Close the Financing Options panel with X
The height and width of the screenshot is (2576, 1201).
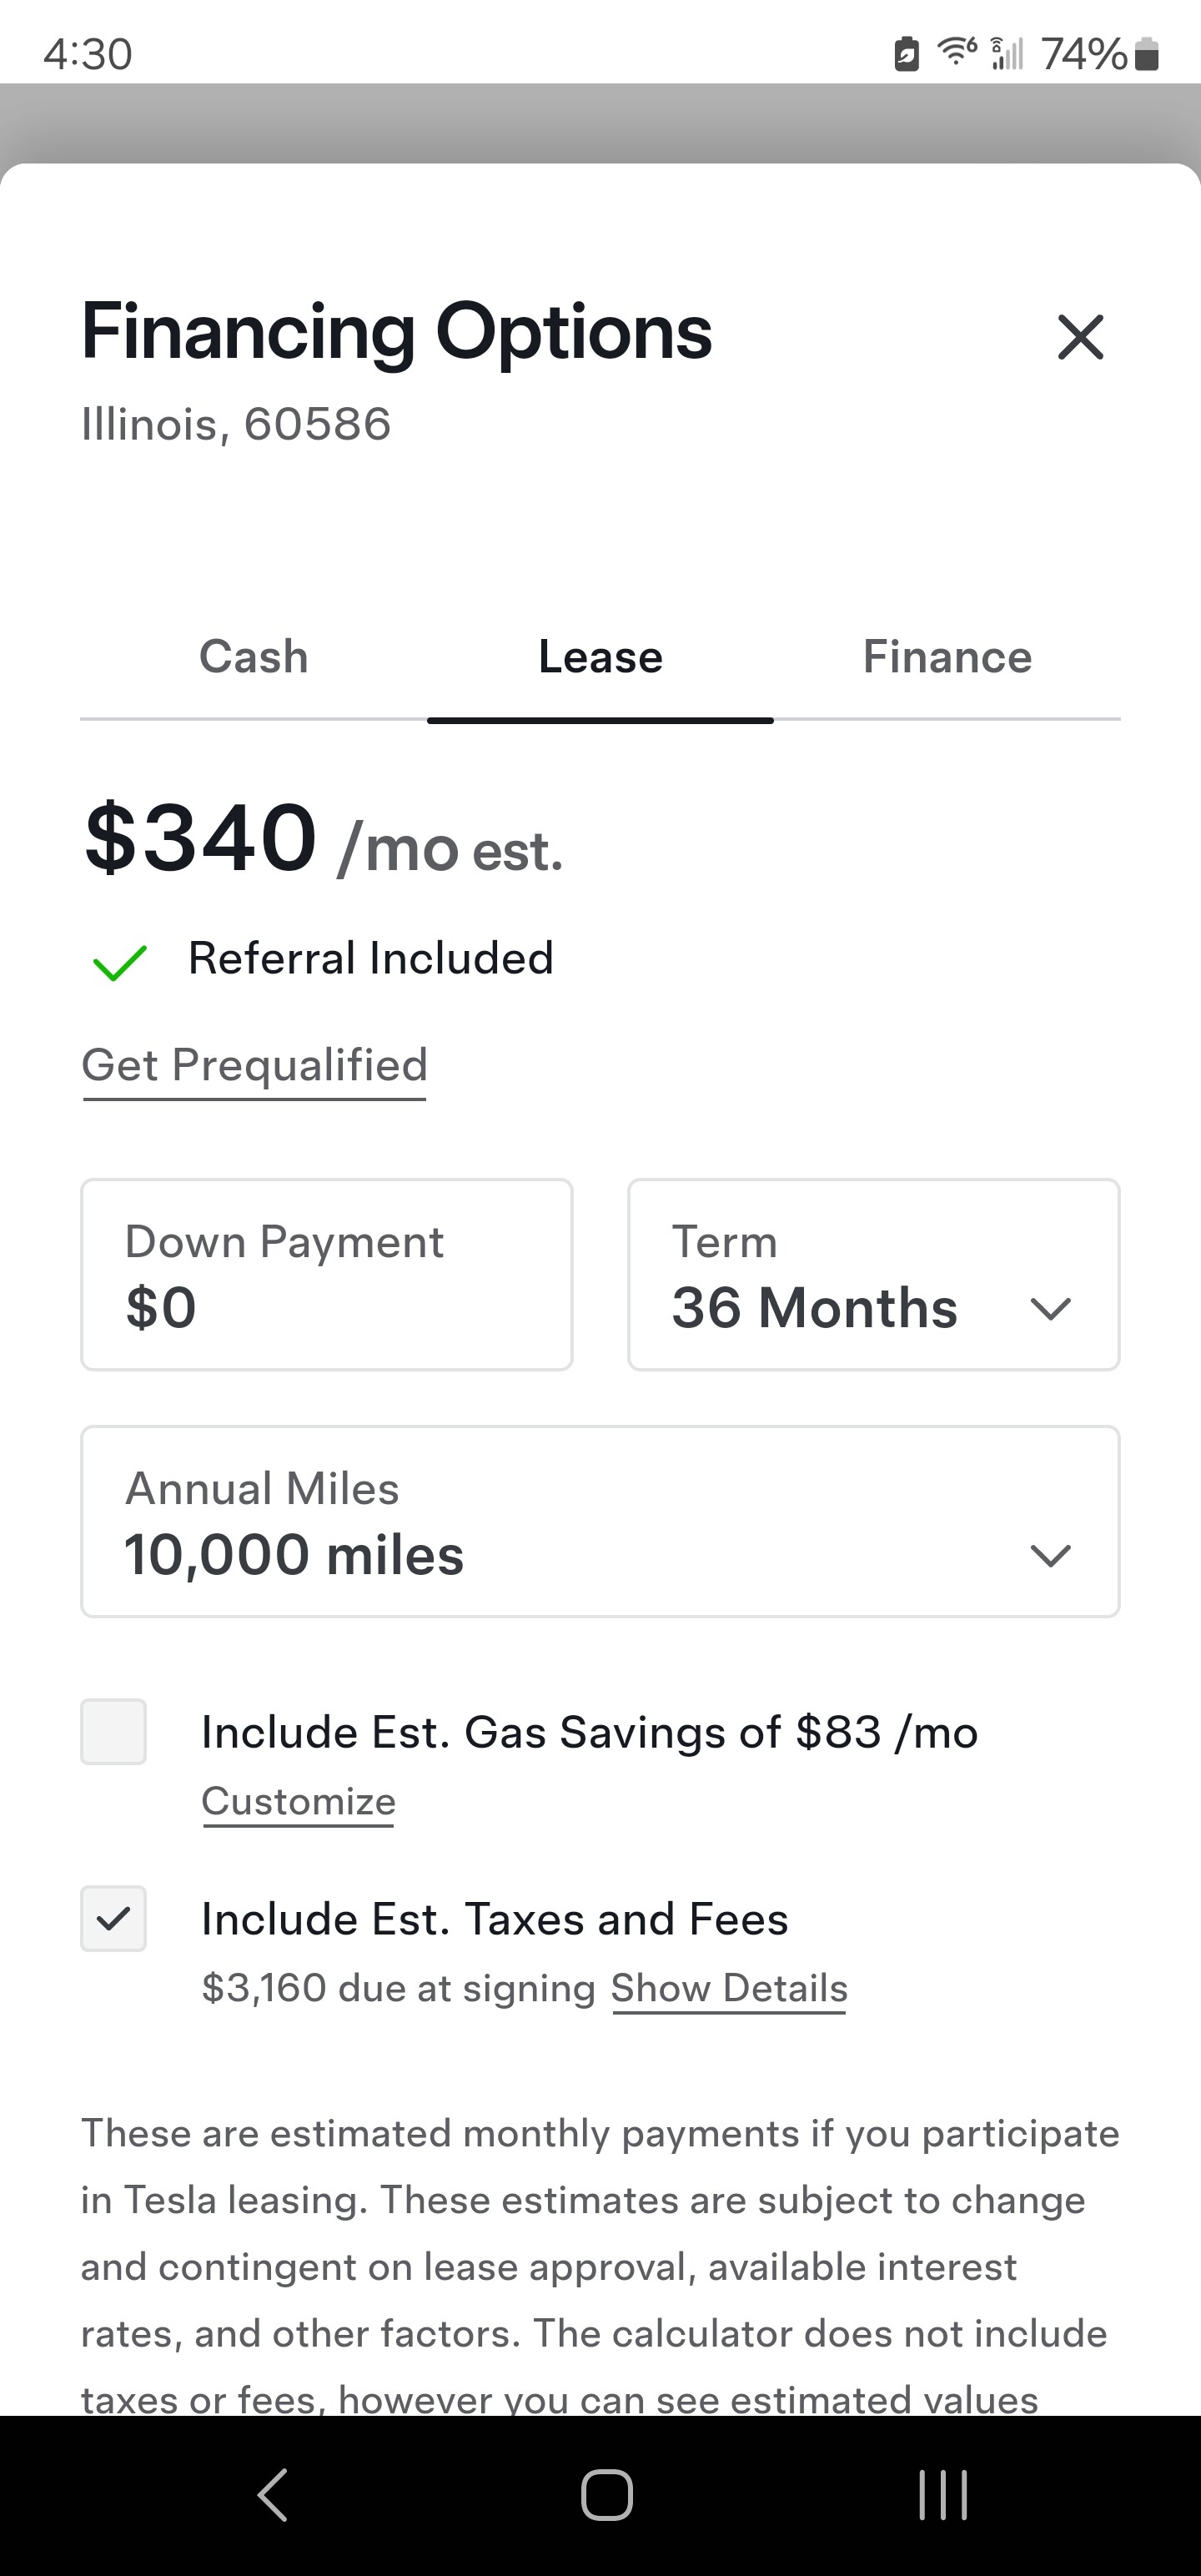[1080, 337]
